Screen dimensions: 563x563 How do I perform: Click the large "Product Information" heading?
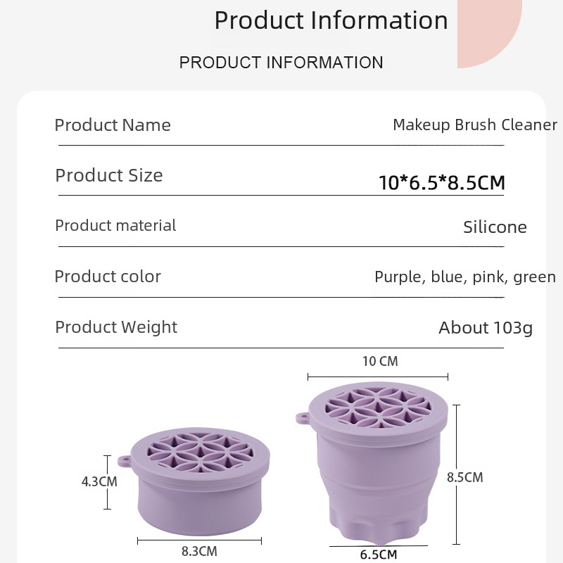331,20
